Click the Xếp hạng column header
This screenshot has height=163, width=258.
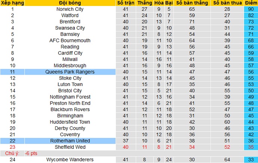point(12,3)
